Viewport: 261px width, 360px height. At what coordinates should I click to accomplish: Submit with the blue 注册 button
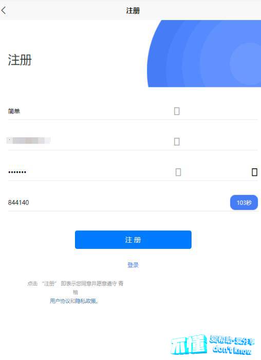[x=133, y=240]
